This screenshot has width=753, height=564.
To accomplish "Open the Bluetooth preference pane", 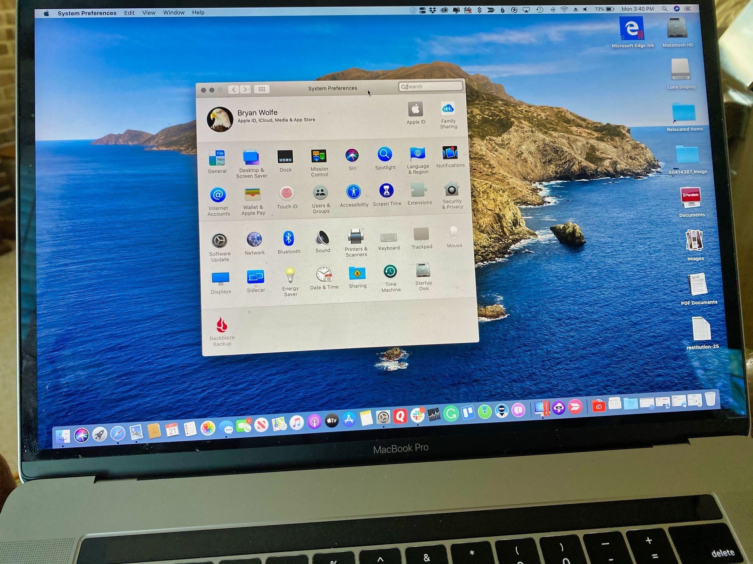I will point(289,239).
